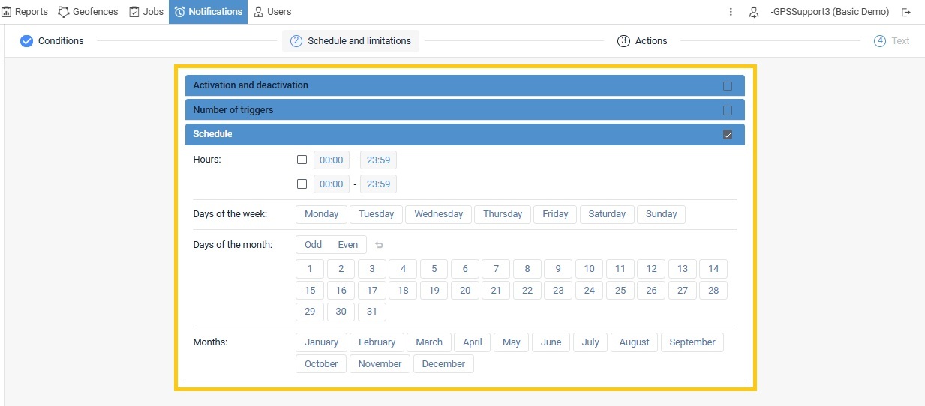Select the Odd days option
Screen dimensions: 925x406
(314, 245)
